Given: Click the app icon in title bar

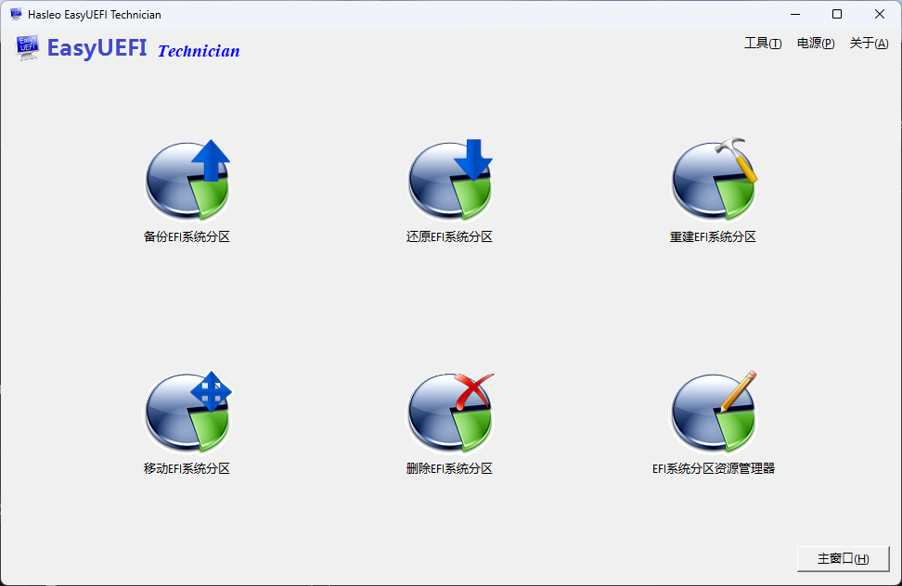Looking at the screenshot, I should pos(16,14).
